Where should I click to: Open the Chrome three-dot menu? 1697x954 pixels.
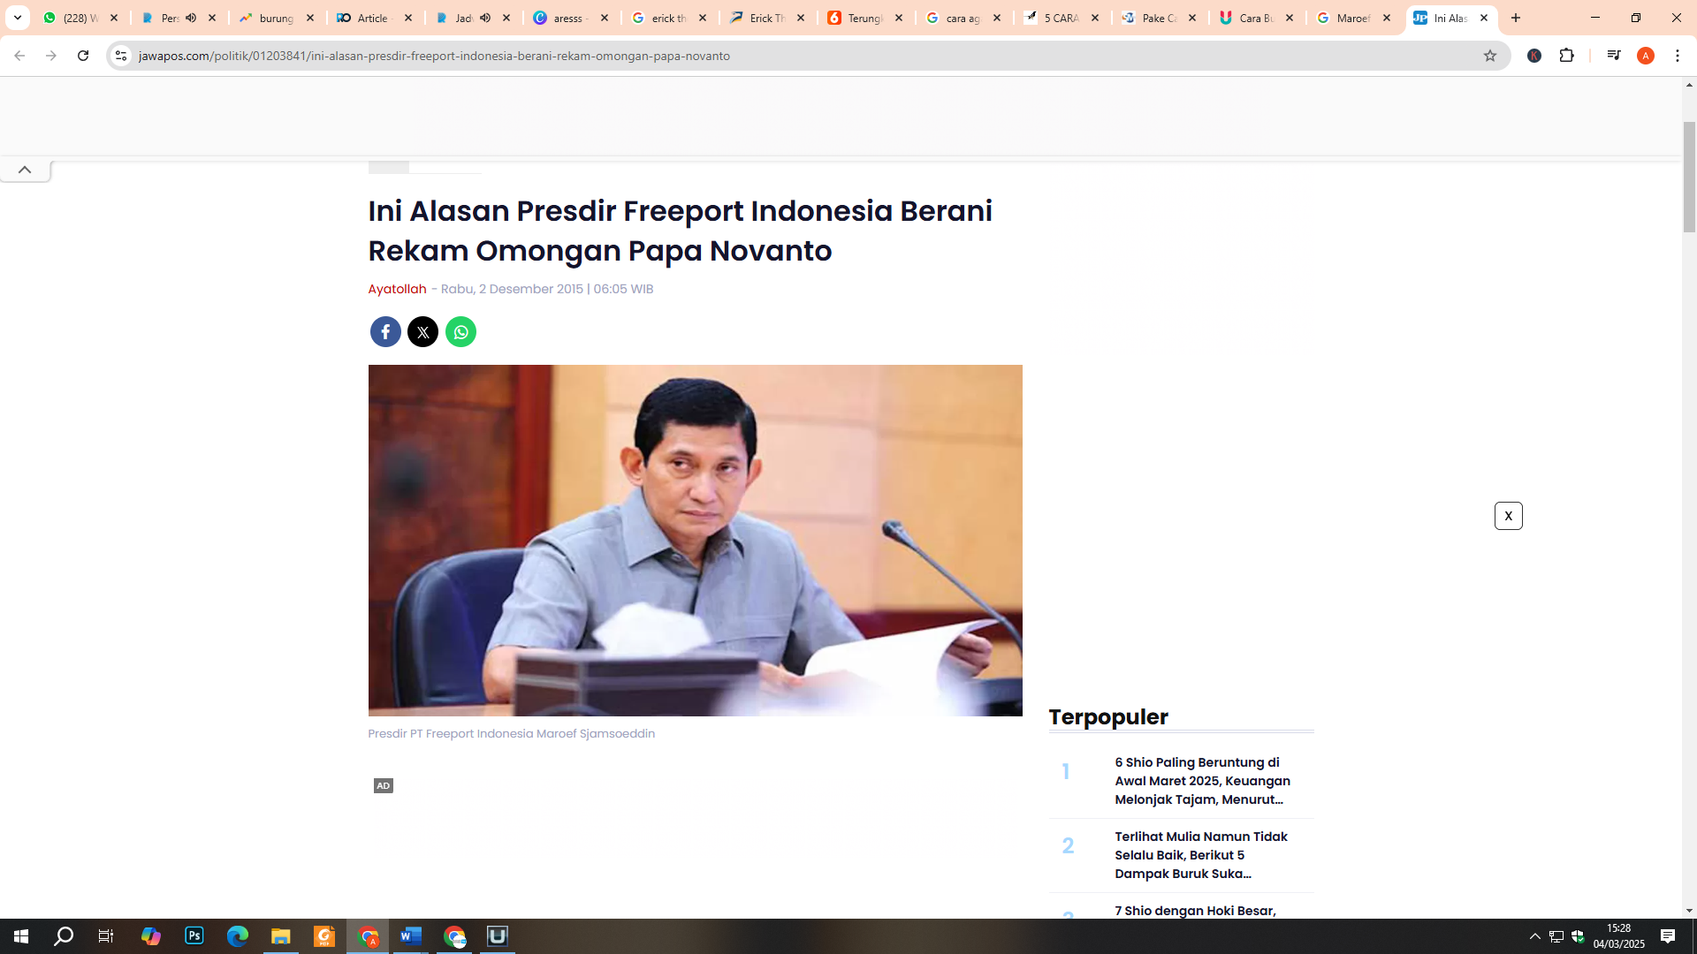click(1678, 56)
